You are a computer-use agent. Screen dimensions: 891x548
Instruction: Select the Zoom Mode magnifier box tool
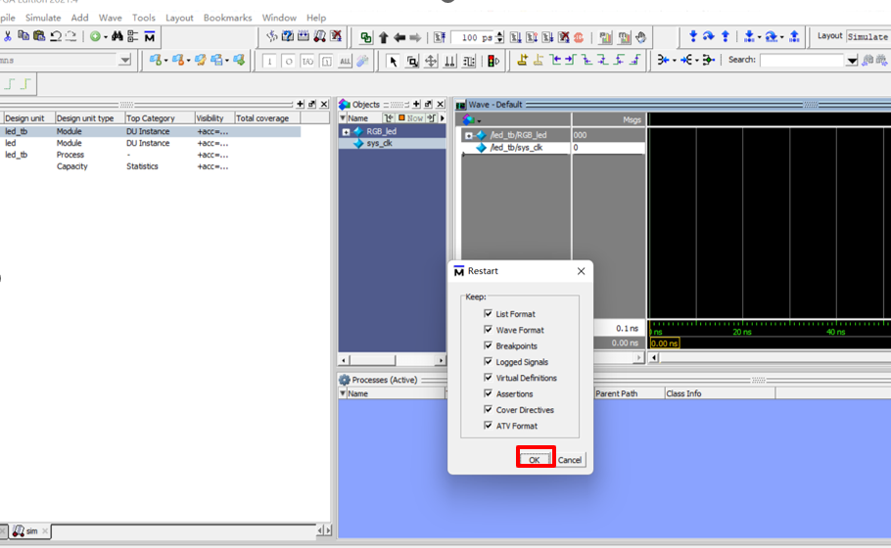point(412,61)
